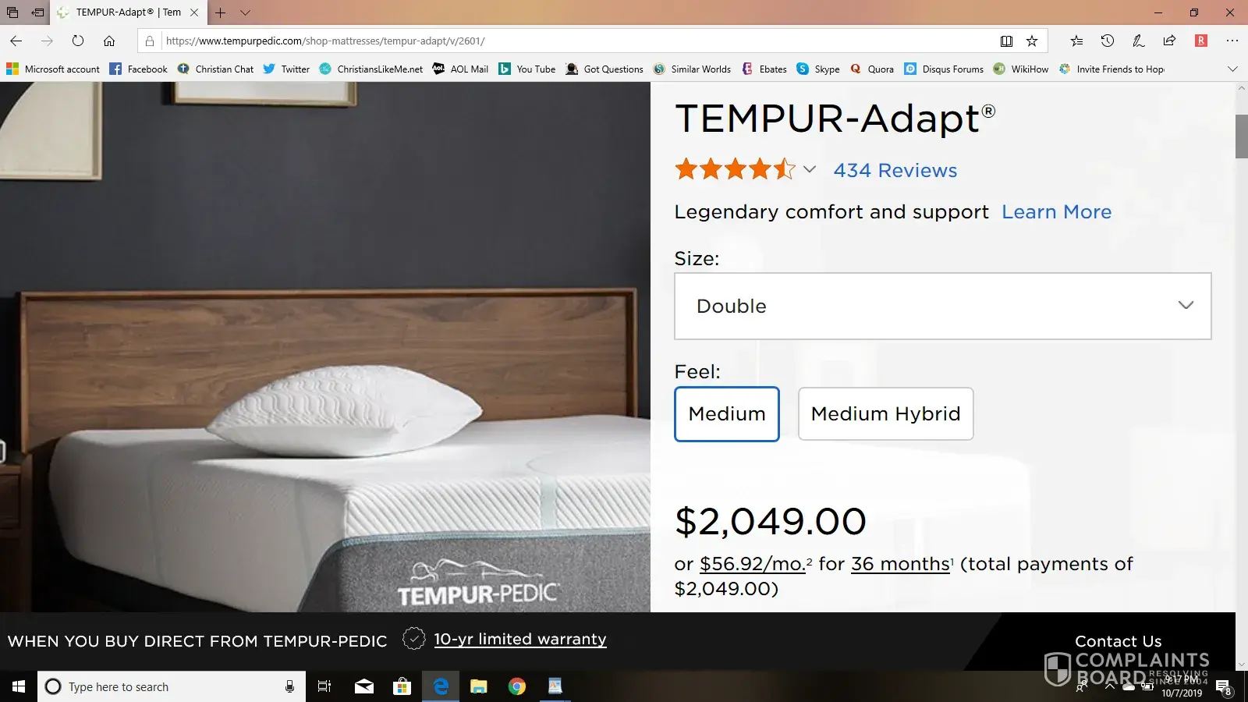Click the browser refresh icon
The image size is (1248, 702).
point(78,41)
